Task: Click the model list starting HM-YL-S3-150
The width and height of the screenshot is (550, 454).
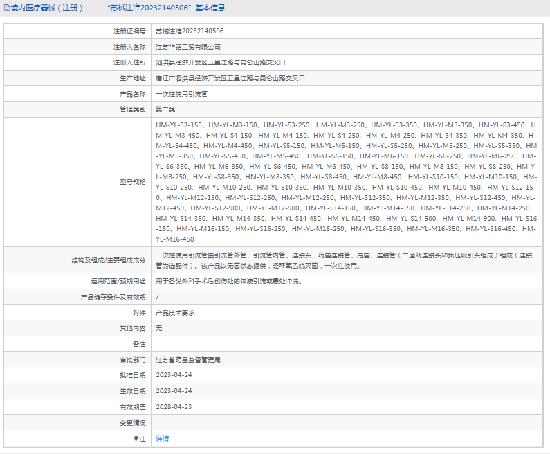Action: coord(346,182)
